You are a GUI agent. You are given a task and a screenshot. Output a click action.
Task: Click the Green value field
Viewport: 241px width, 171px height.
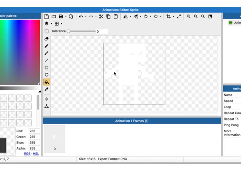click(34, 137)
